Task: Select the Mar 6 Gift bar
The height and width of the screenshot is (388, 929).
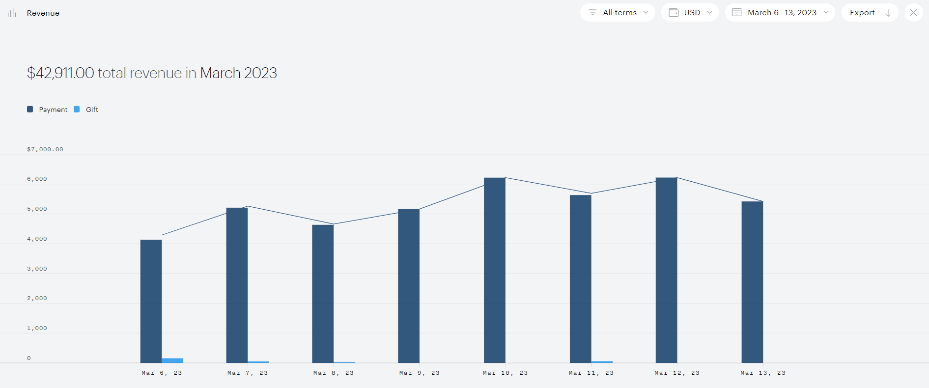Action: (x=172, y=360)
